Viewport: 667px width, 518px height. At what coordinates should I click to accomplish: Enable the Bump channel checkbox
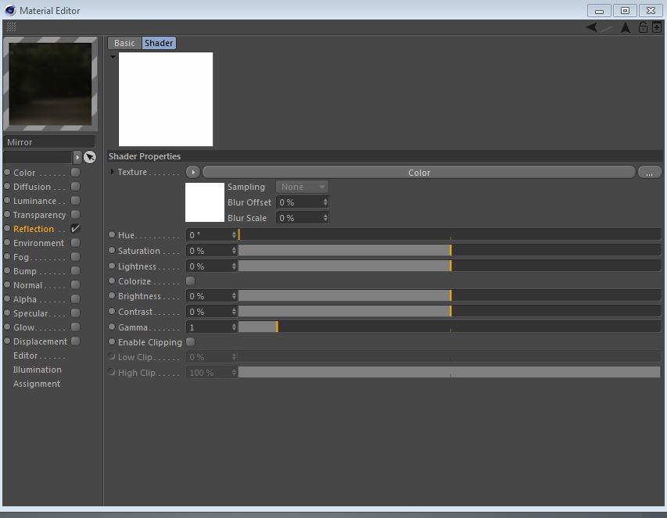coord(76,270)
